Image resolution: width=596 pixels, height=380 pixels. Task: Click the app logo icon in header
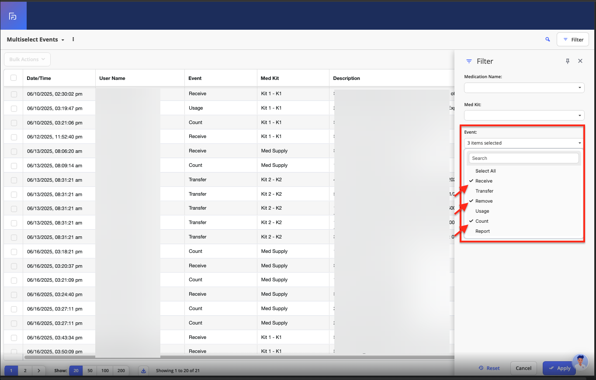[x=13, y=16]
